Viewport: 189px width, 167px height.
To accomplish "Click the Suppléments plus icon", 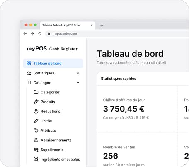I will click(x=36, y=150).
